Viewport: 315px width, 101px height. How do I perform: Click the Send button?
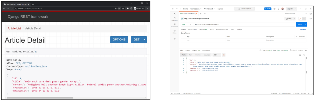click(300, 24)
